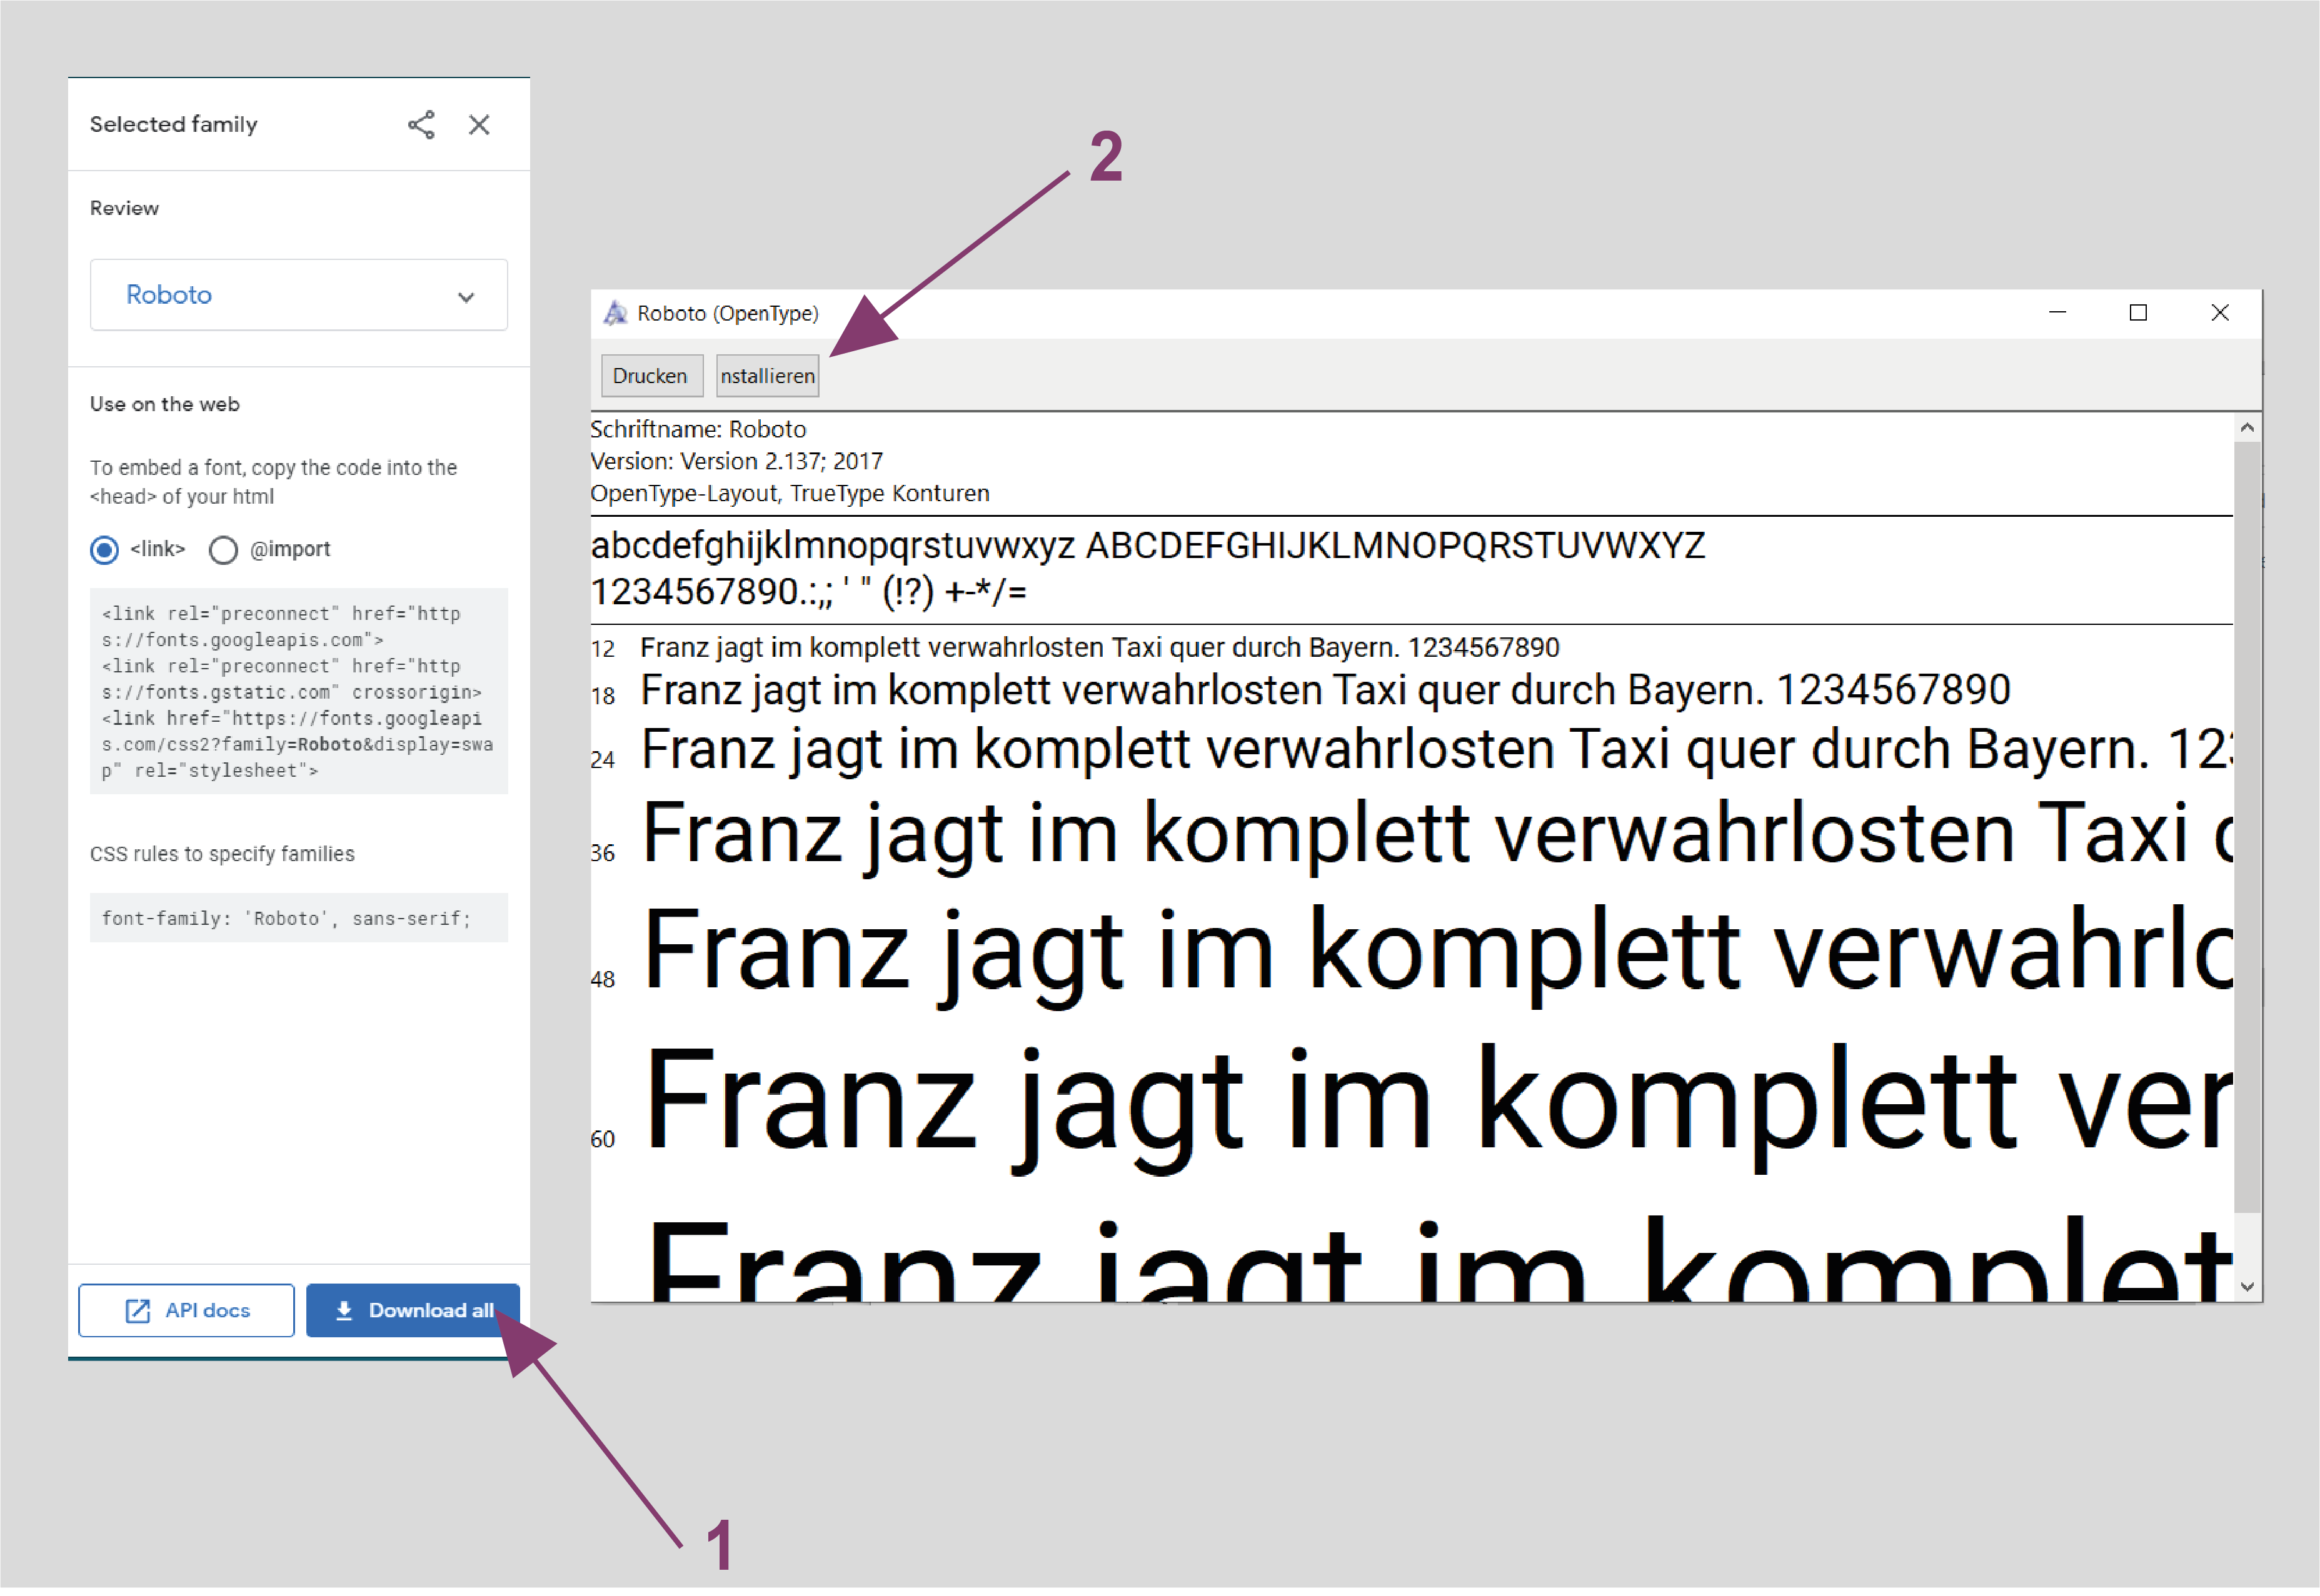This screenshot has height=1596, width=2320.
Task: Click the Drucken button in Roboto window
Action: pos(651,377)
